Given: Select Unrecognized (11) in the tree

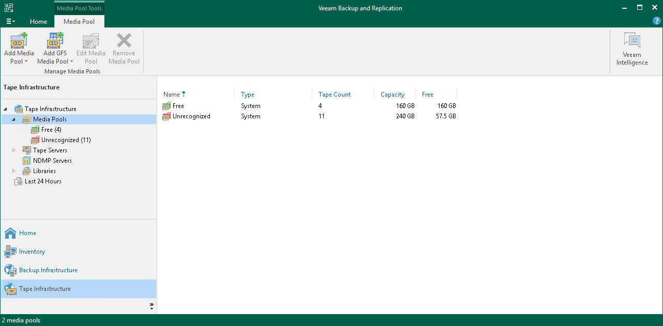Looking at the screenshot, I should (x=66, y=140).
